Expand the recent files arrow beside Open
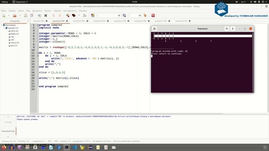The height and width of the screenshot is (151, 269). tap(20, 16)
